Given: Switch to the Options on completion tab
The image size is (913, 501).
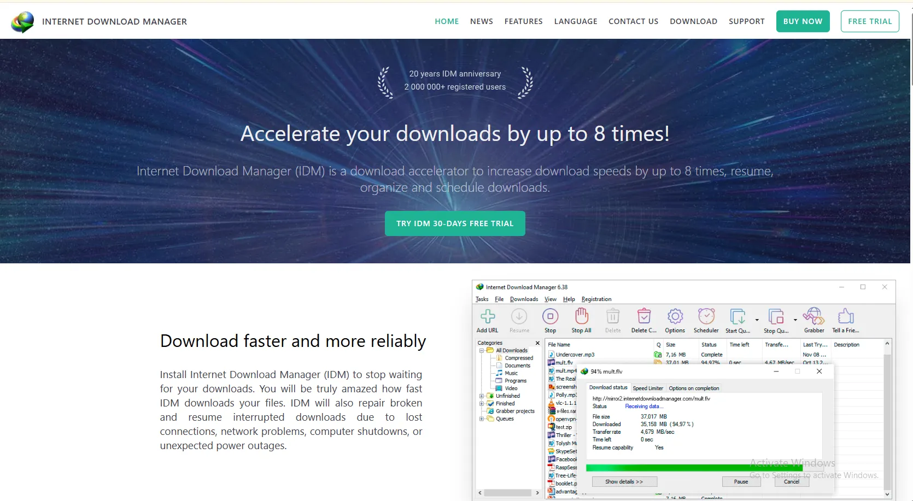Looking at the screenshot, I should coord(694,388).
